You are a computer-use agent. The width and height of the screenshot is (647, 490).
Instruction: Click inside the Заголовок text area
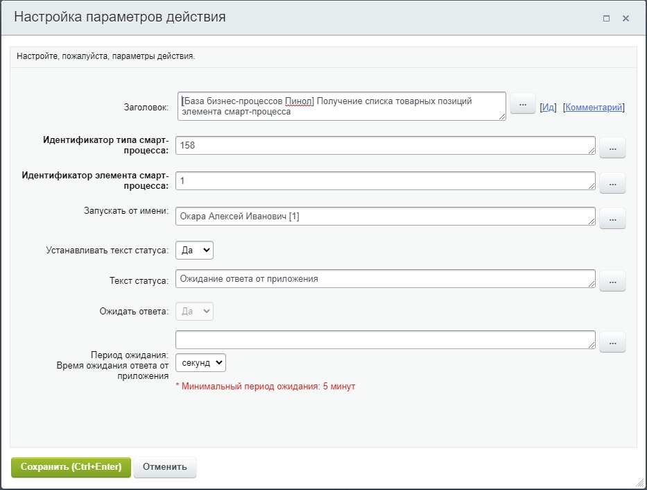tap(340, 105)
